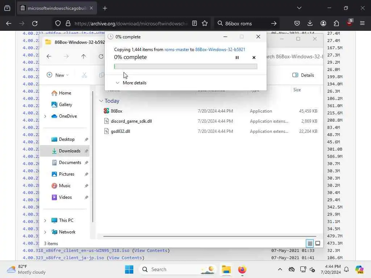Click the pin icon beside Videos
The height and width of the screenshot is (278, 371).
coord(86,197)
